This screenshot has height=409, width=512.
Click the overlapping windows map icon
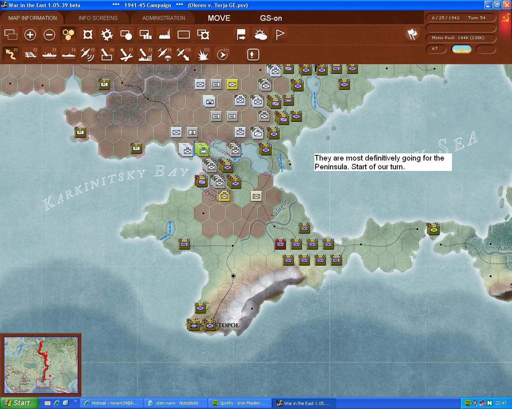click(11, 35)
